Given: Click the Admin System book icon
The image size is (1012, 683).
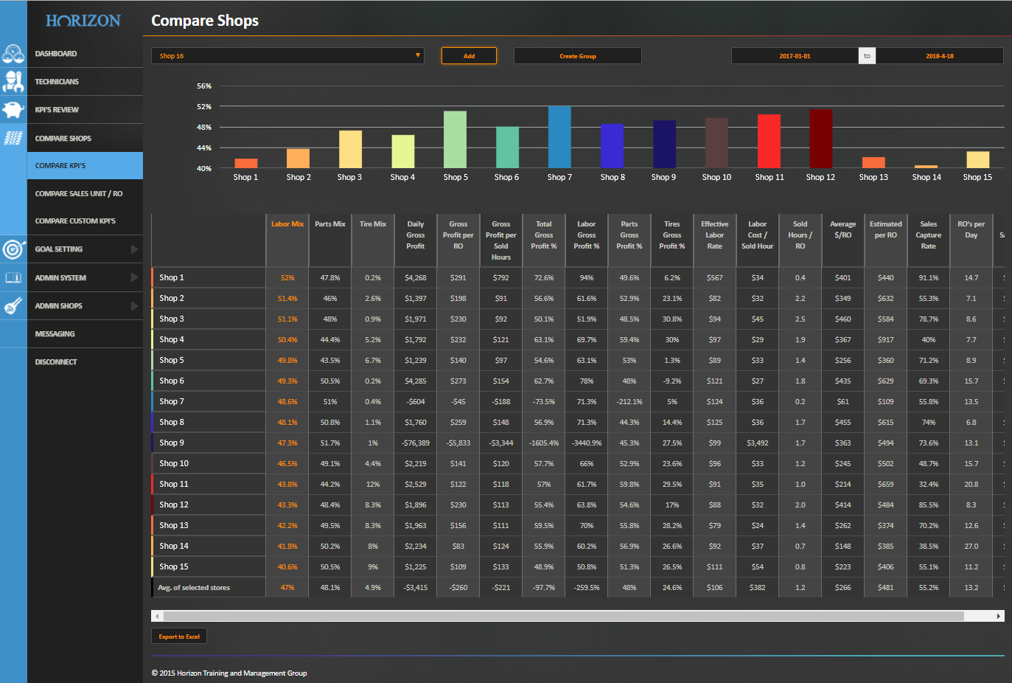Looking at the screenshot, I should (13, 278).
